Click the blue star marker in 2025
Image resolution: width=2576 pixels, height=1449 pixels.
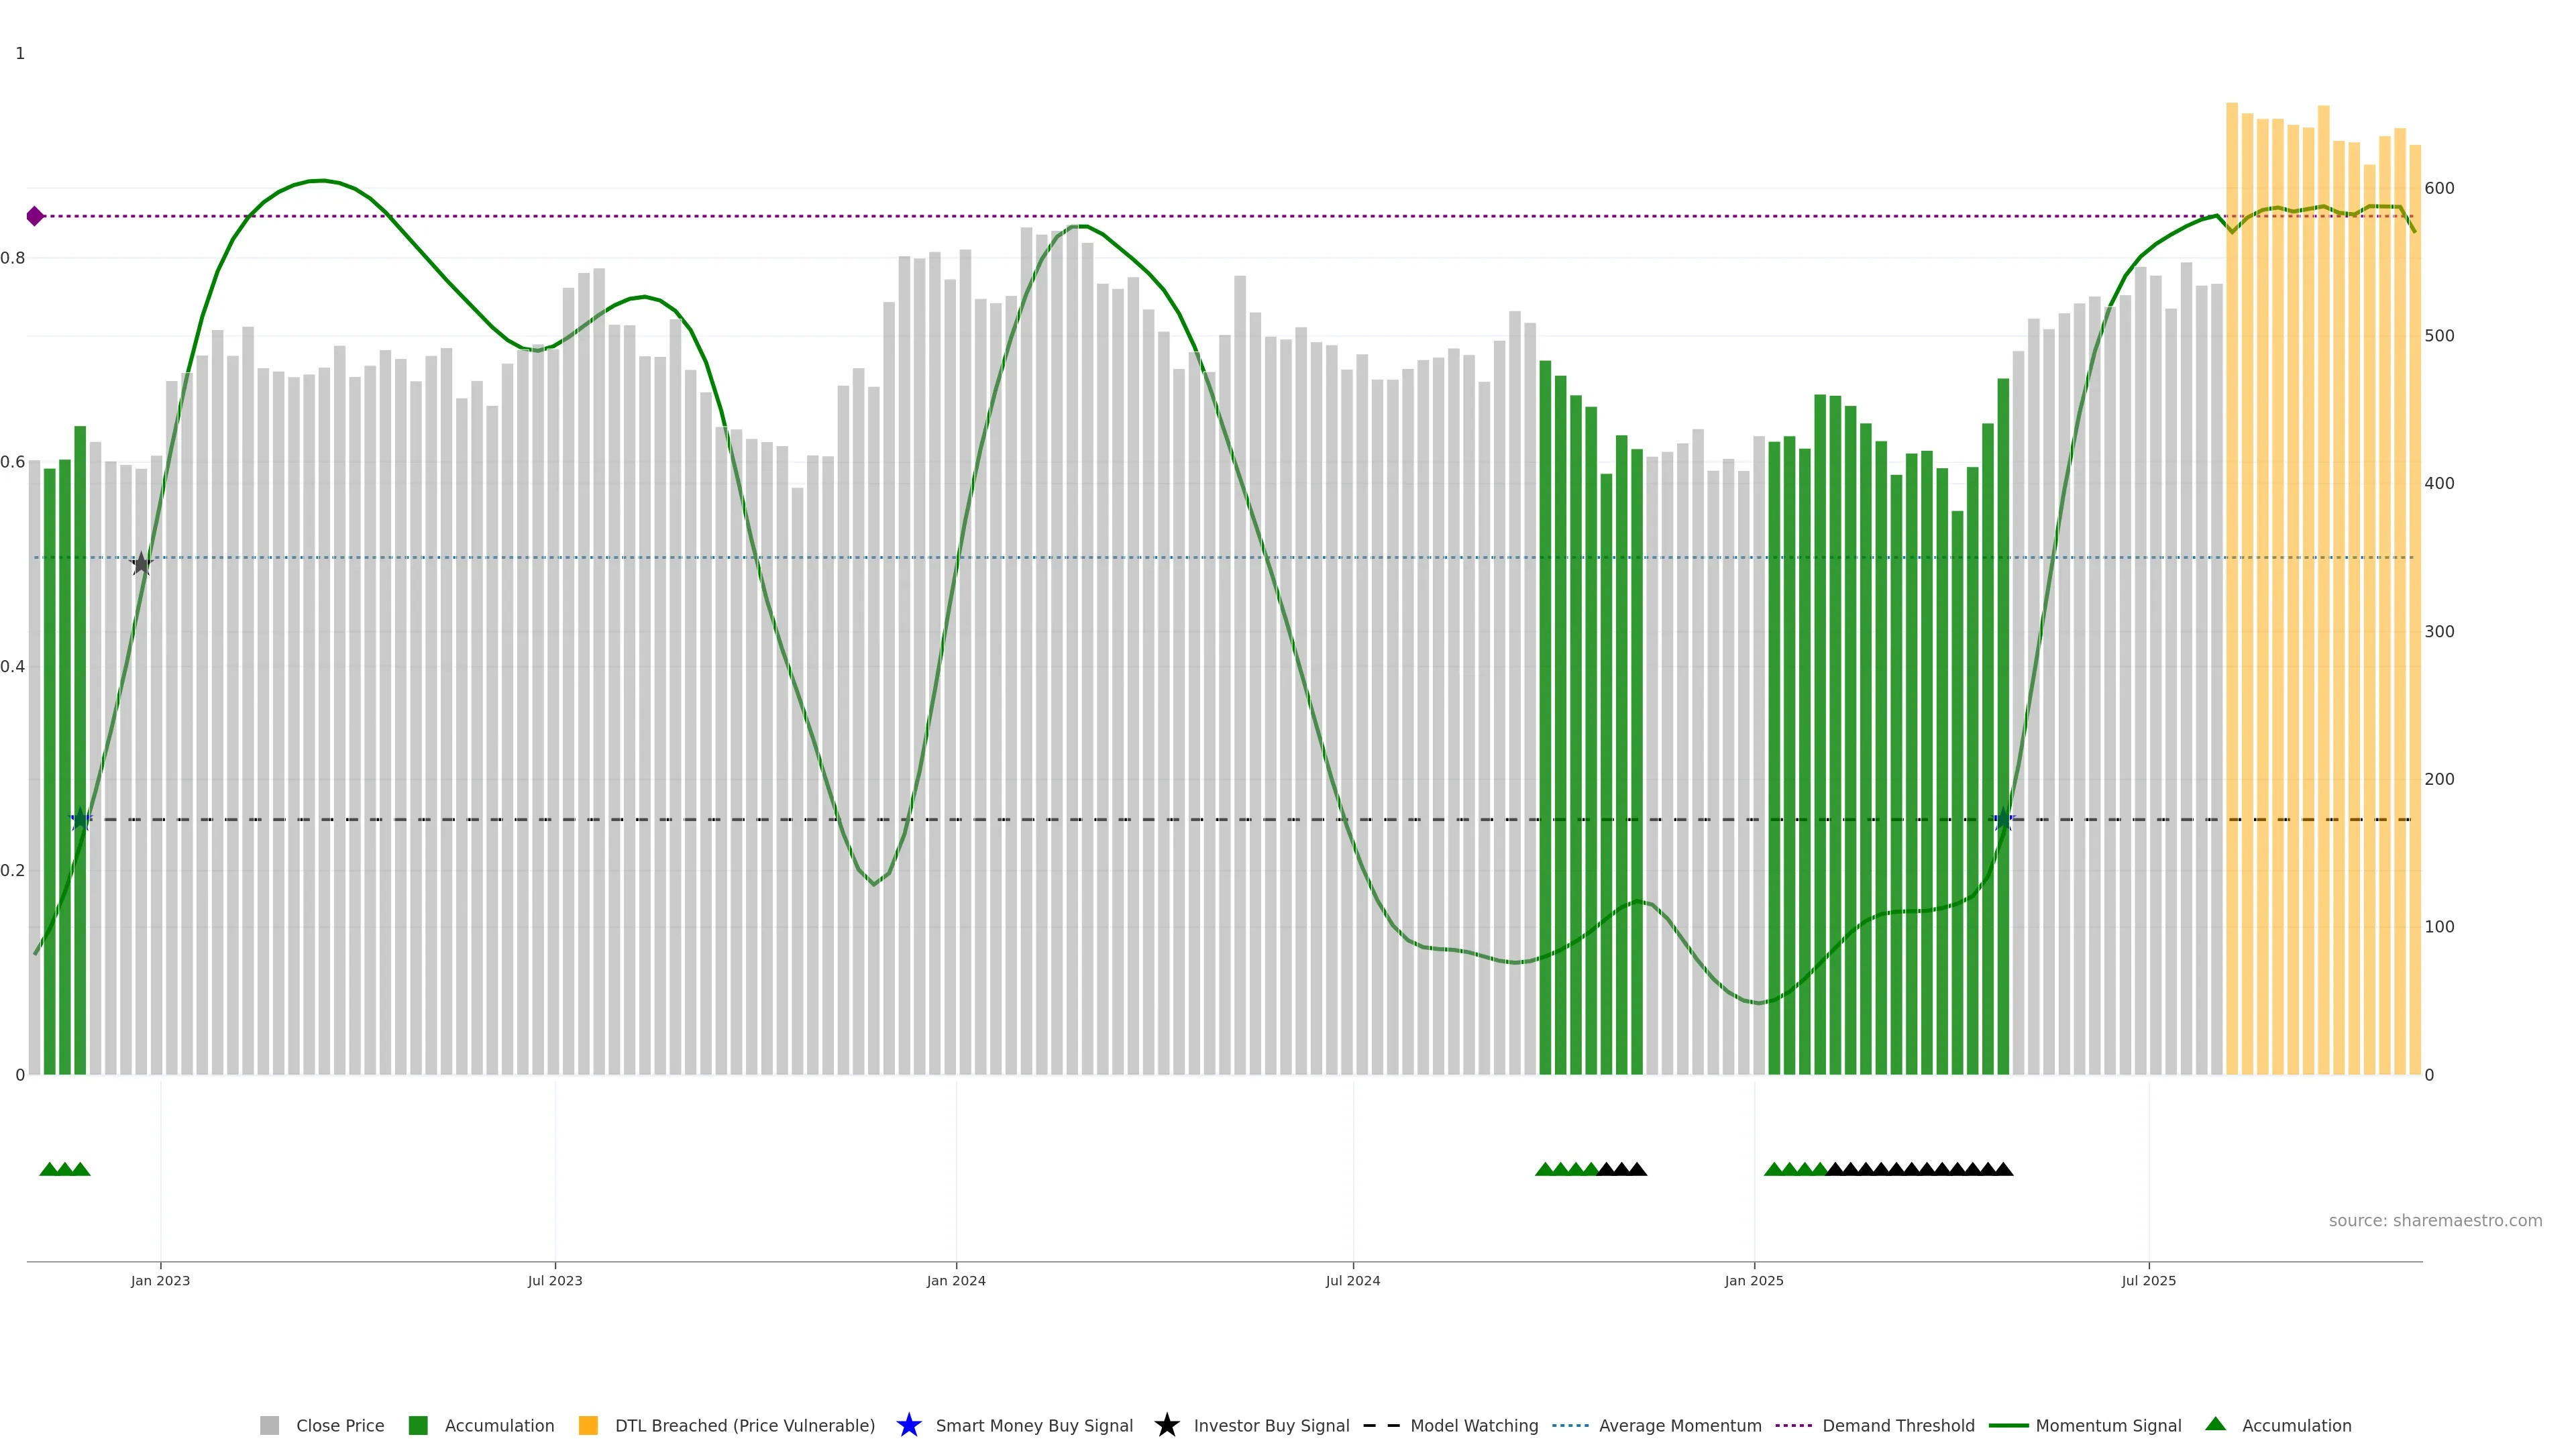pos(2003,820)
